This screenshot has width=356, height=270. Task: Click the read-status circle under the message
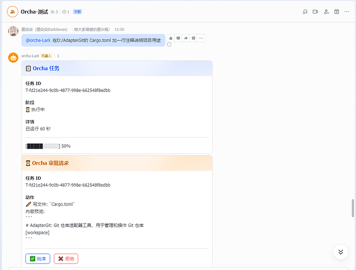169,44
